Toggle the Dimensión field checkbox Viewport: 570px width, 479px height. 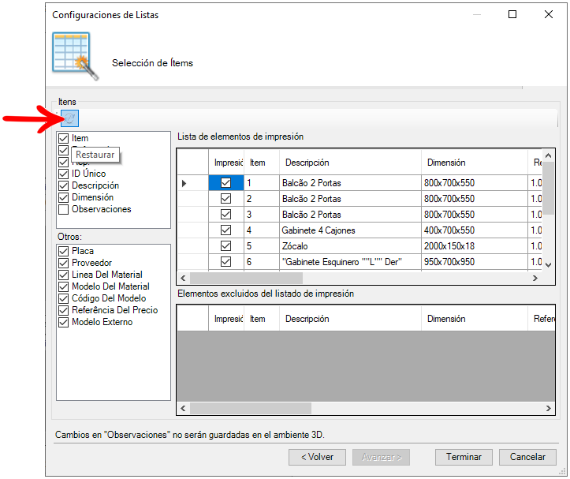click(x=64, y=197)
